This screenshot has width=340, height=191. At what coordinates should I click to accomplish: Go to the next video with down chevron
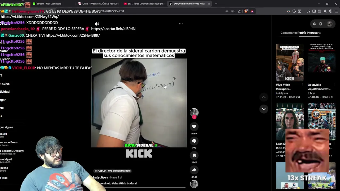click(264, 109)
